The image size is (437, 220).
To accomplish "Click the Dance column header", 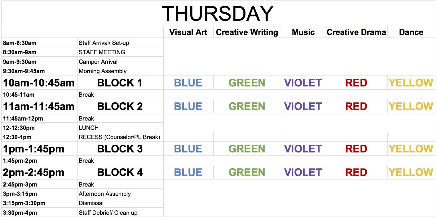I will 411,32.
